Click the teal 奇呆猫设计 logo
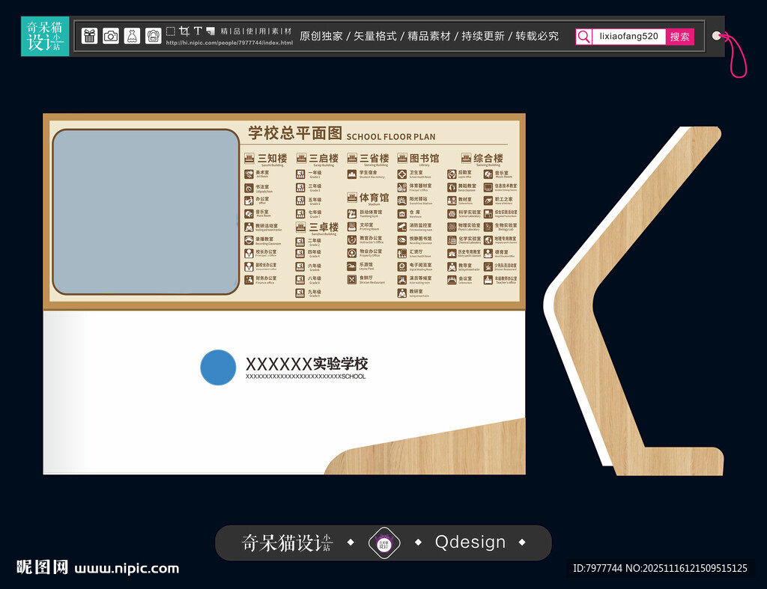The height and width of the screenshot is (589, 767). 45,36
